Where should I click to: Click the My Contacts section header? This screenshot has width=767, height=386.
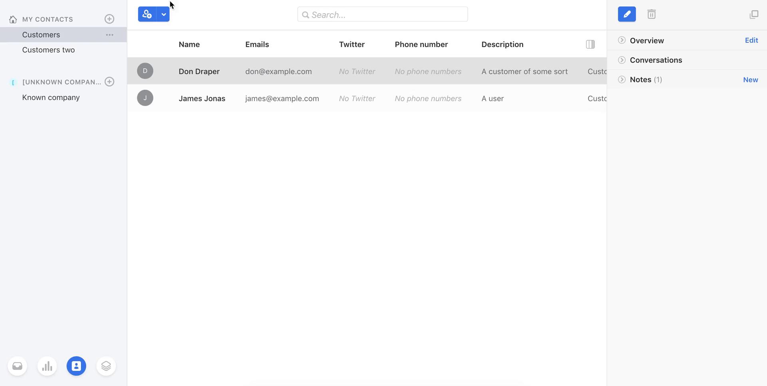click(48, 19)
